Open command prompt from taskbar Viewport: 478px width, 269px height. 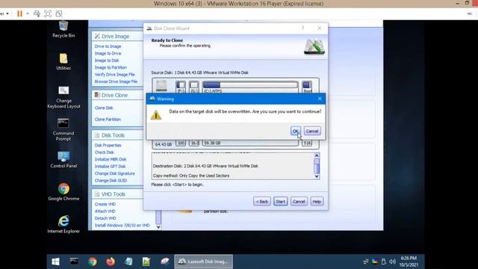coord(74,262)
